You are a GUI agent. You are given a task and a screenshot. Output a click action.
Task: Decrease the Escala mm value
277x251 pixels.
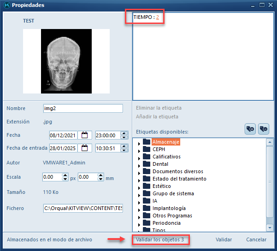click(100, 179)
